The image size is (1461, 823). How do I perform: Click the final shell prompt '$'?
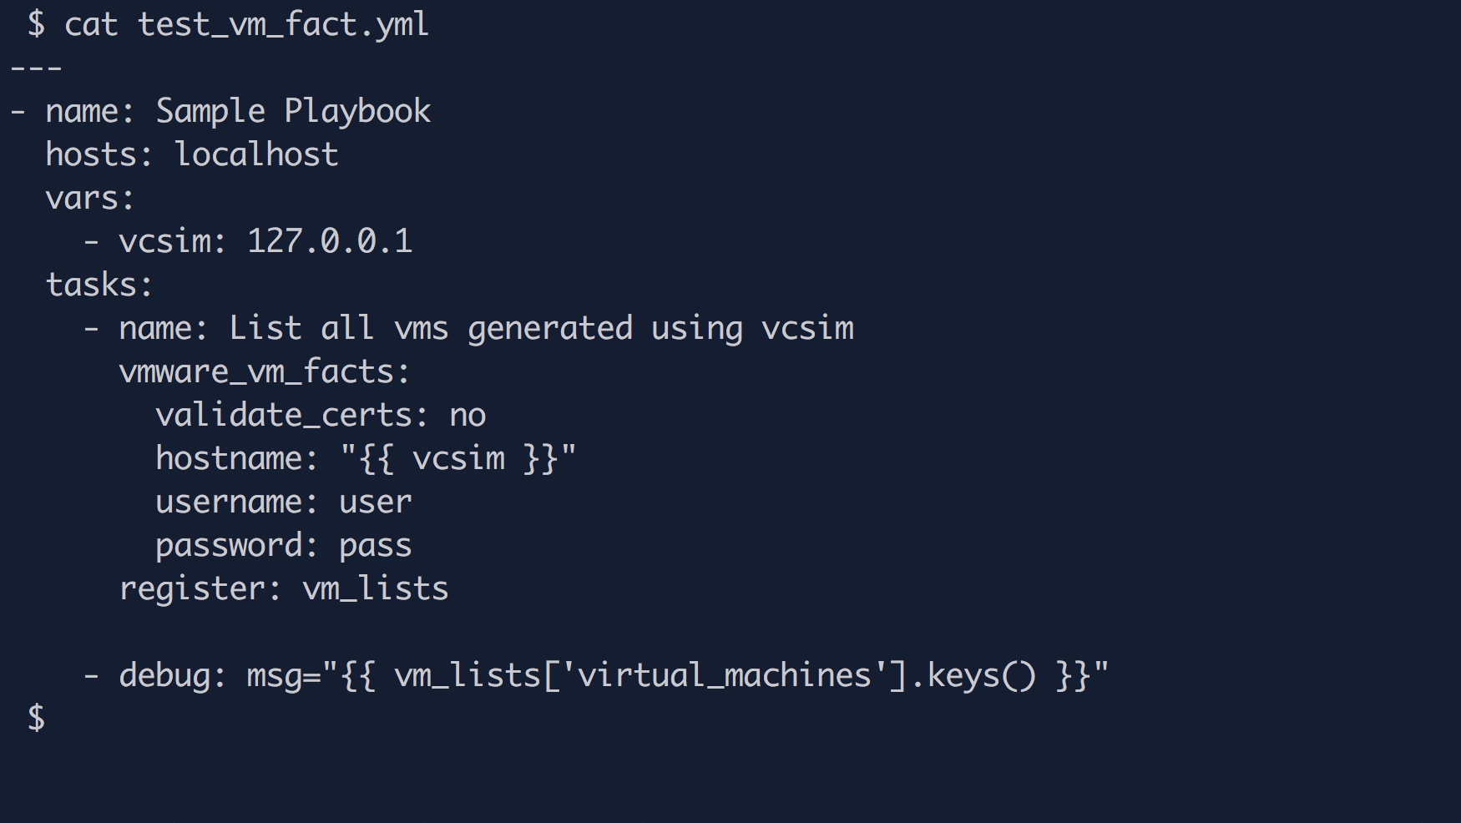[x=36, y=719]
